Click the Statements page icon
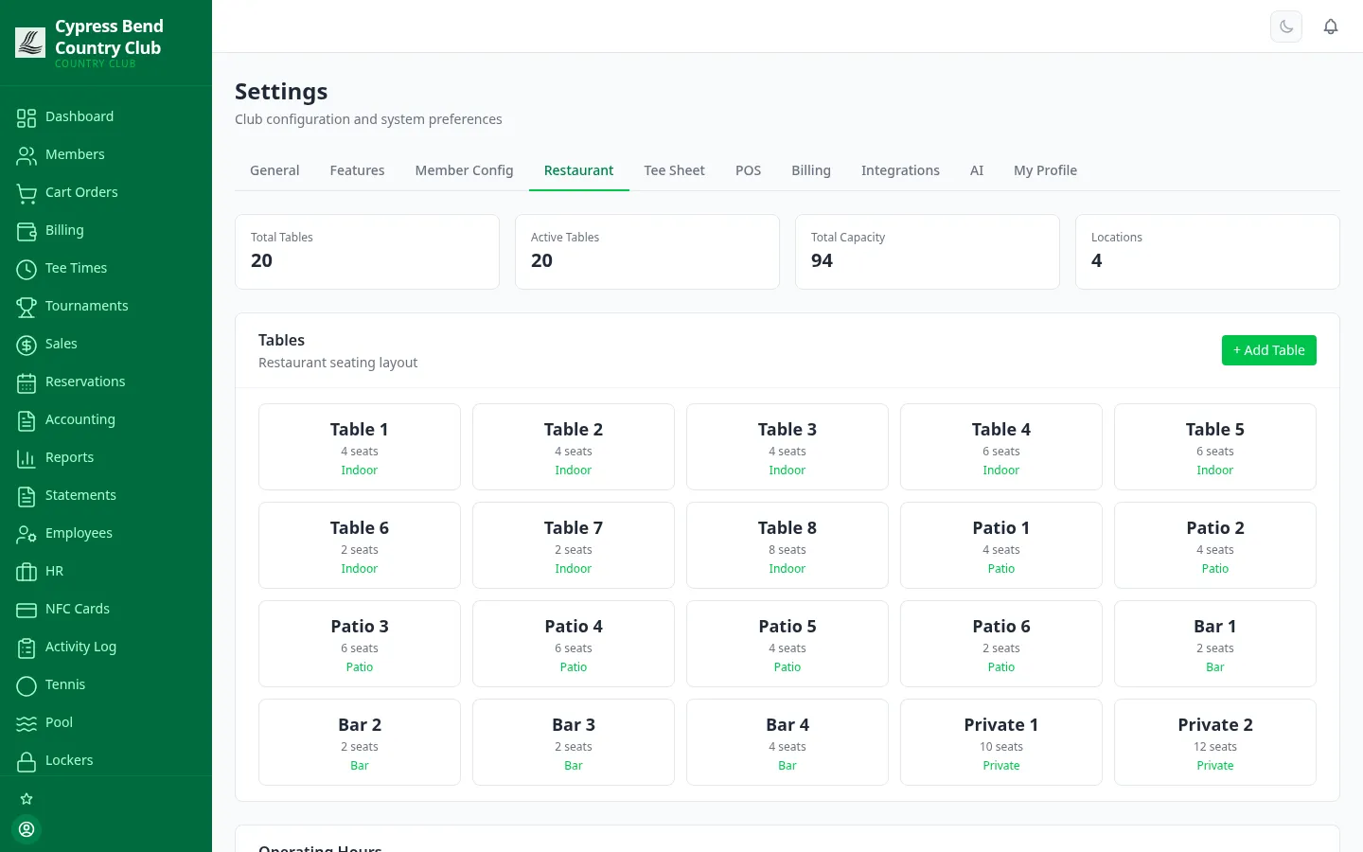The height and width of the screenshot is (852, 1363). click(27, 496)
